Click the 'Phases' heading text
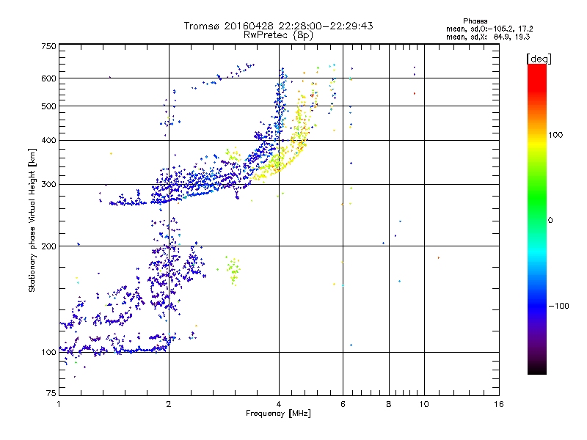Viewport: 587px width, 440px height. [x=475, y=21]
